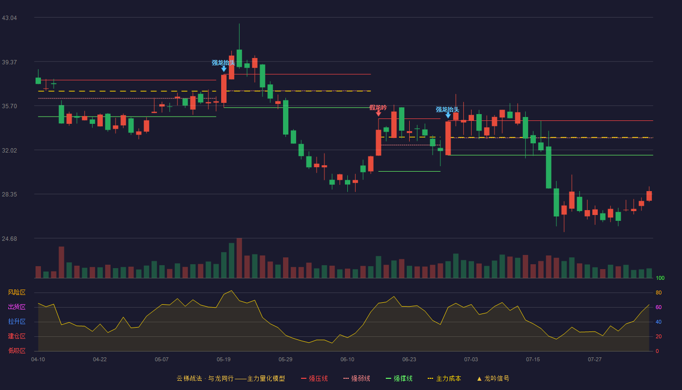
Task: Click the 28.35 price axis label
Action: pos(9,195)
